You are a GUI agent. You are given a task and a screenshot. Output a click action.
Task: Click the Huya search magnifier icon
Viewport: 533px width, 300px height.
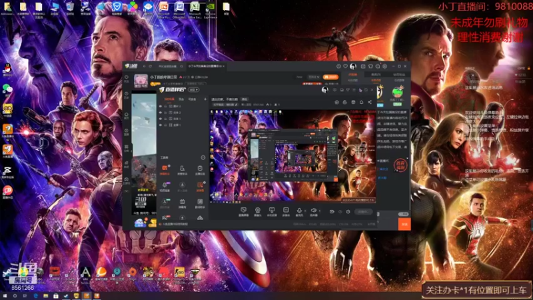(182, 66)
